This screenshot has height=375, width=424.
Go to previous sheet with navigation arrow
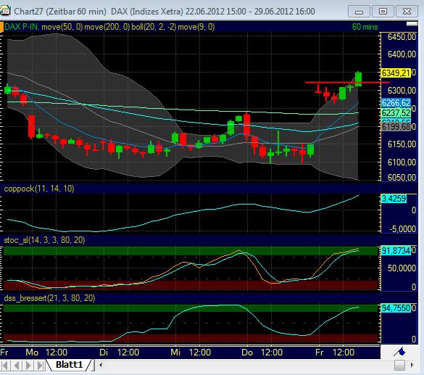[x=17, y=366]
